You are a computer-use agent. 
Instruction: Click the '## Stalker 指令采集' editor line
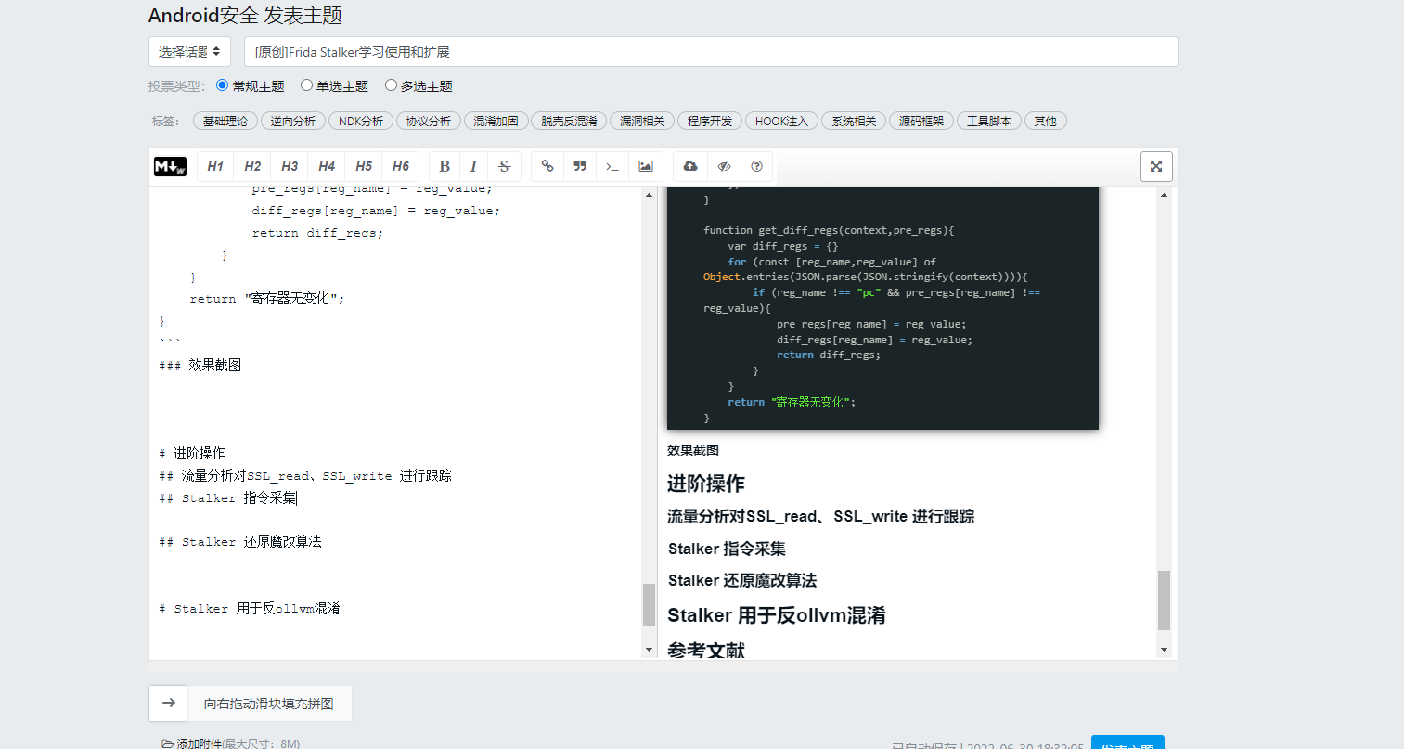[x=228, y=498]
